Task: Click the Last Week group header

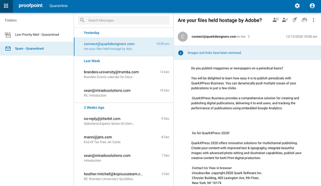Action: pyautogui.click(x=92, y=61)
